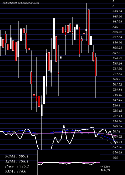
Task: Click the 835 price axis label
Action: tap(115, 27)
